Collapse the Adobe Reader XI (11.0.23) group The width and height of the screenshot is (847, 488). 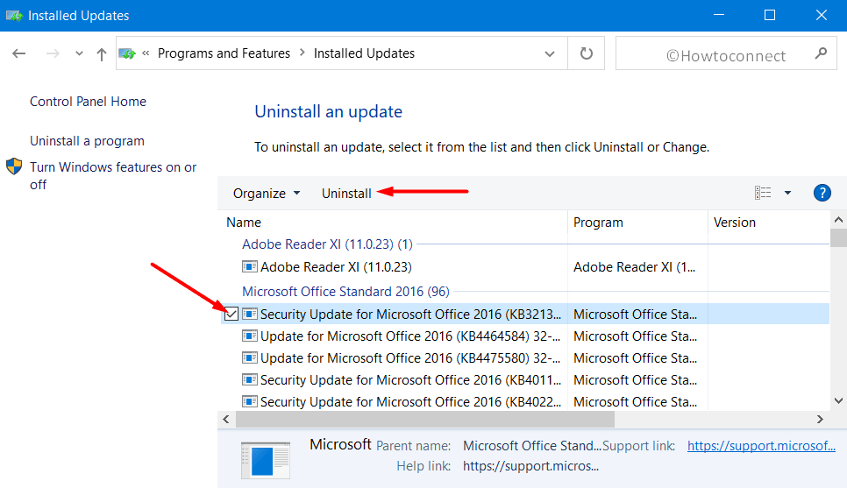tap(327, 244)
